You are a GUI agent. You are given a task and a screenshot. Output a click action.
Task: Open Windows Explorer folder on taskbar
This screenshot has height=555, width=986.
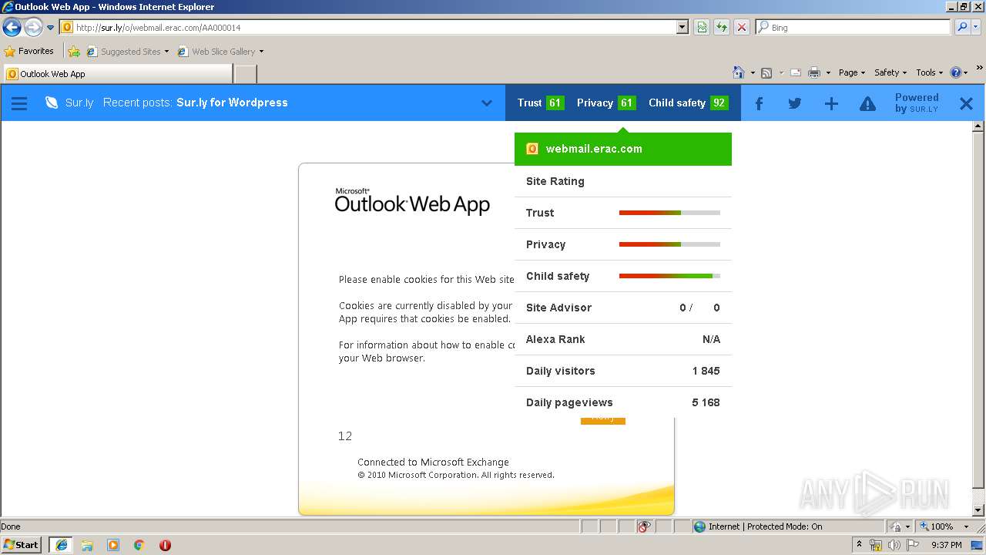[x=87, y=545]
